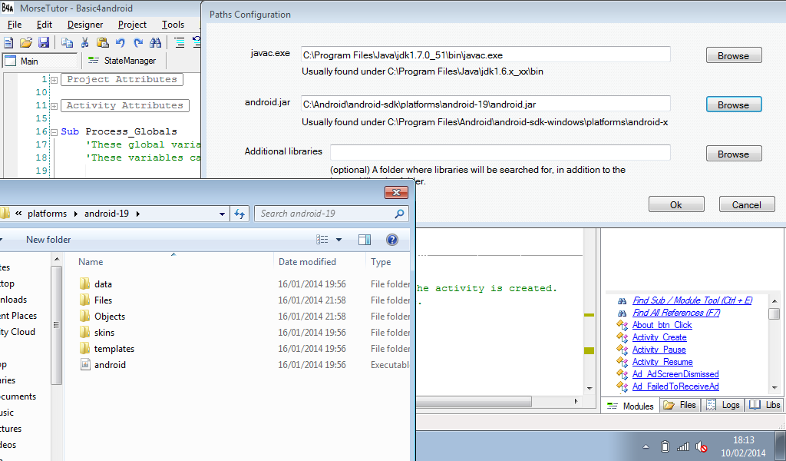Collapse the Sub Process_Globals block
The height and width of the screenshot is (461, 786).
click(54, 132)
